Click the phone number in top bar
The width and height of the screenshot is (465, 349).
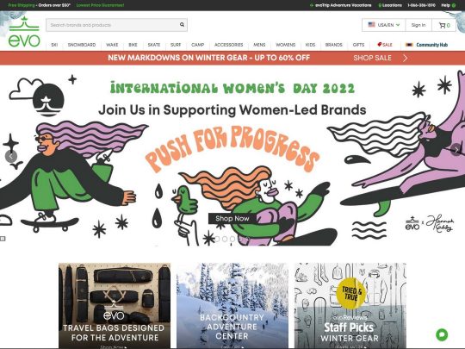(421, 5)
